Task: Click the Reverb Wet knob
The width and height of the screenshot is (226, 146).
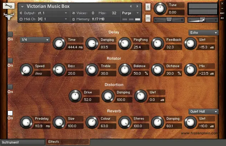Action: point(190,123)
